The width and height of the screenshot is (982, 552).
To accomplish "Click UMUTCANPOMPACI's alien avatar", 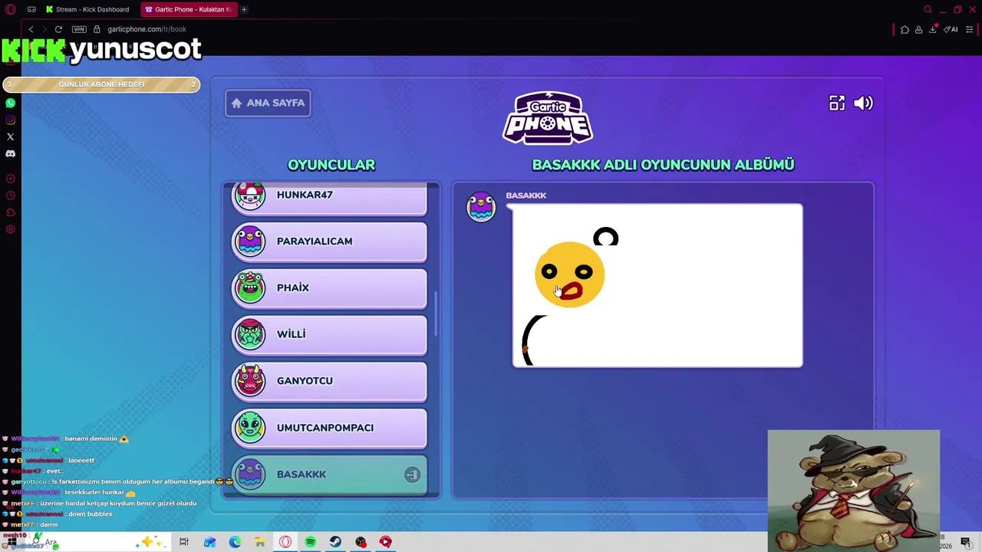I will (250, 427).
